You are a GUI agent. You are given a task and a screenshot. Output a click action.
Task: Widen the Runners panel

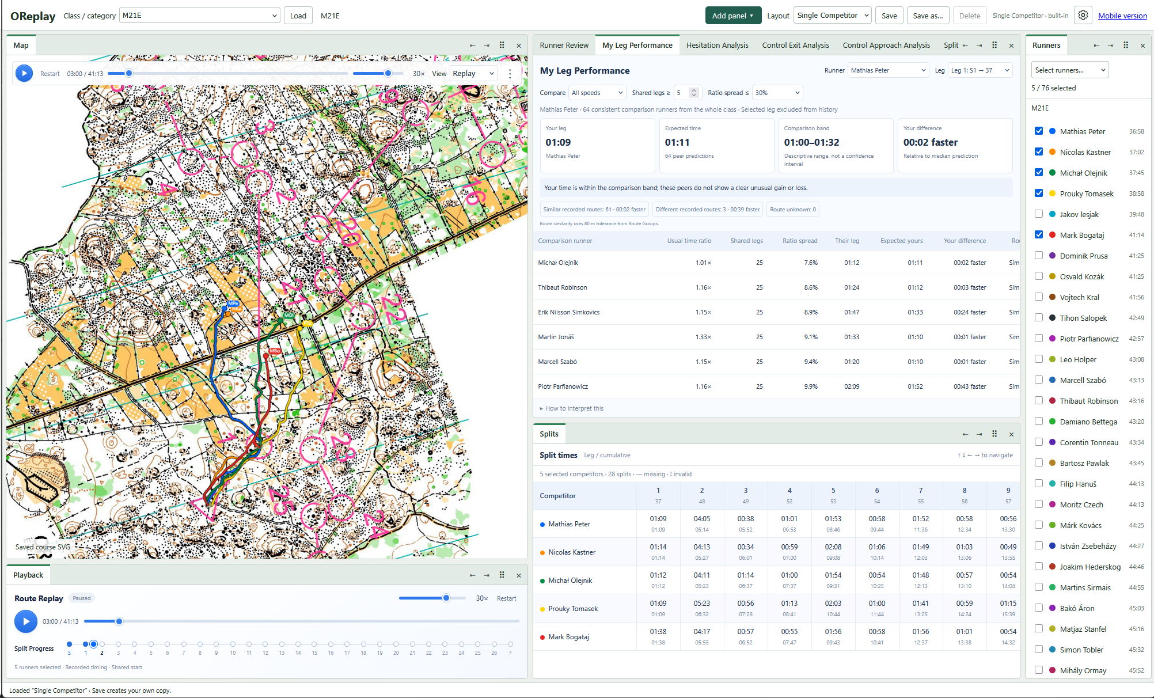click(1111, 45)
